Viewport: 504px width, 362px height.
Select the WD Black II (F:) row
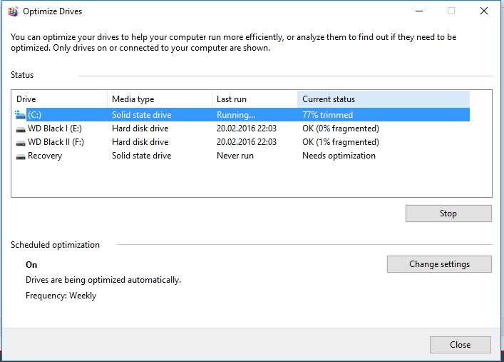coord(241,142)
